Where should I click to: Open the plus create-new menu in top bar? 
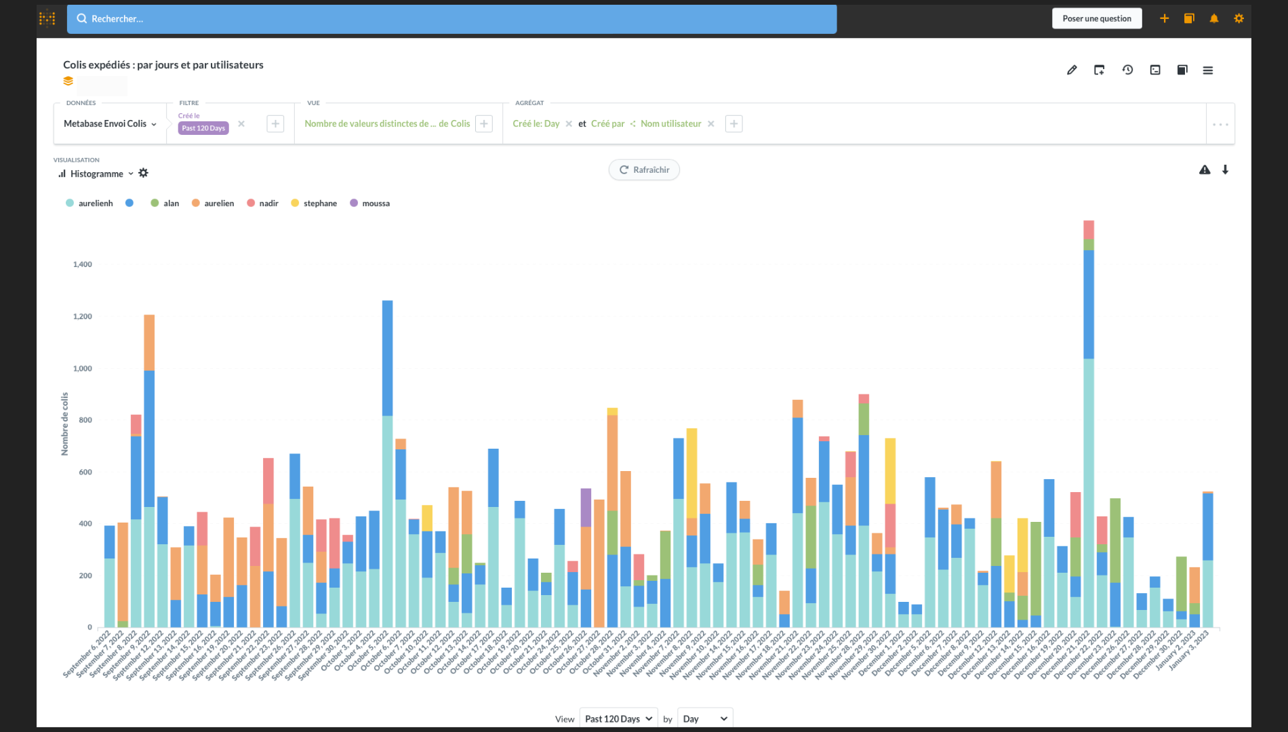pos(1165,18)
